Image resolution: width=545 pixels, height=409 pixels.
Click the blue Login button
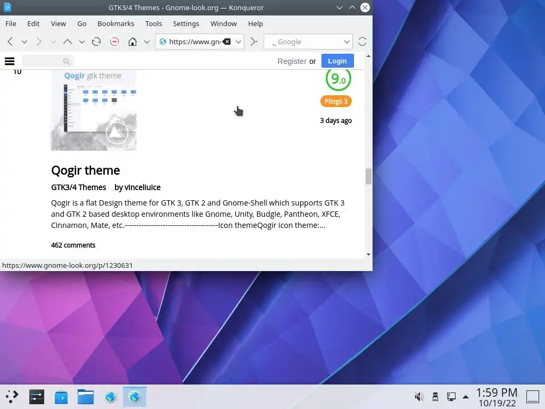[337, 61]
